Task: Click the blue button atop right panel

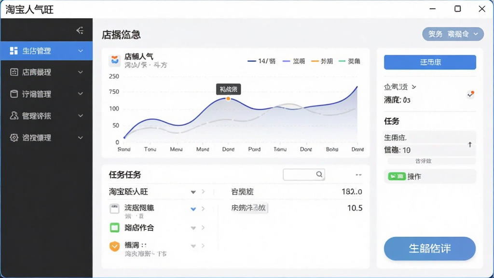Action: tap(430, 62)
